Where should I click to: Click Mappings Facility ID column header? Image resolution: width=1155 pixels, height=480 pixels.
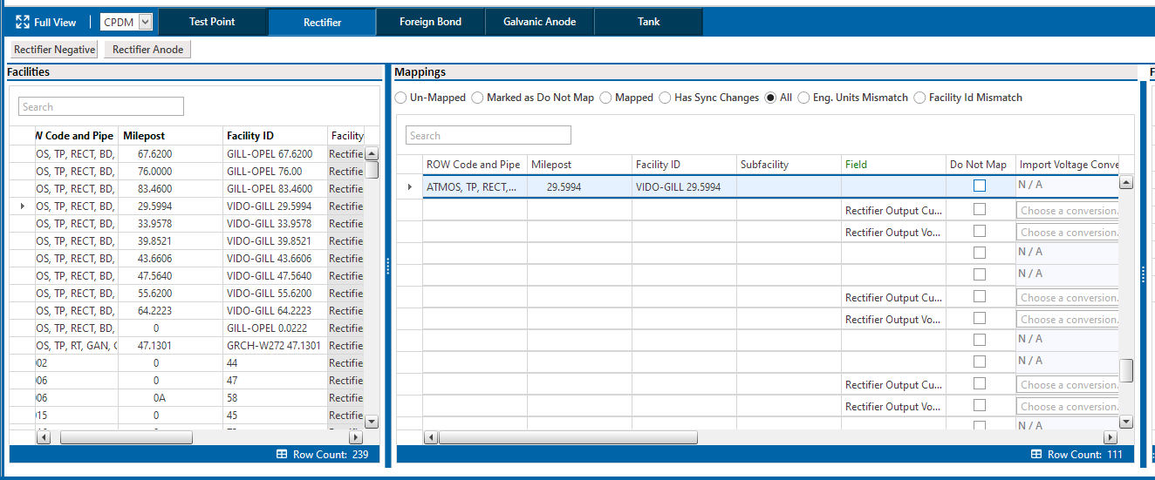(x=684, y=165)
